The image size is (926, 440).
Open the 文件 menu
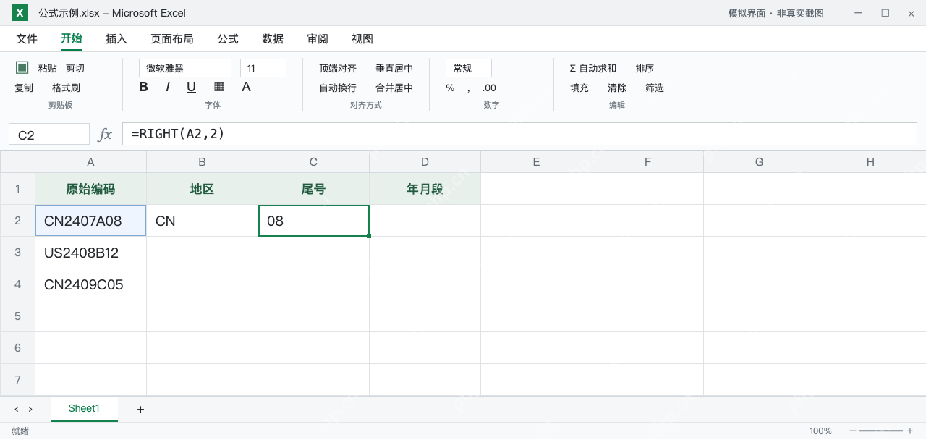tap(27, 39)
